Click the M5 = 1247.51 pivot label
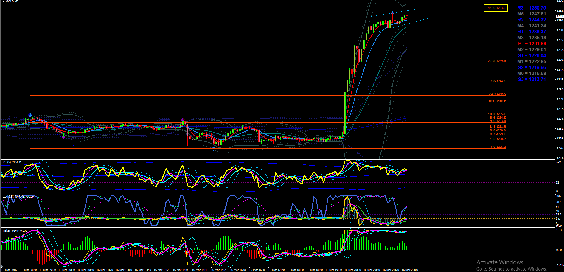 pyautogui.click(x=532, y=14)
